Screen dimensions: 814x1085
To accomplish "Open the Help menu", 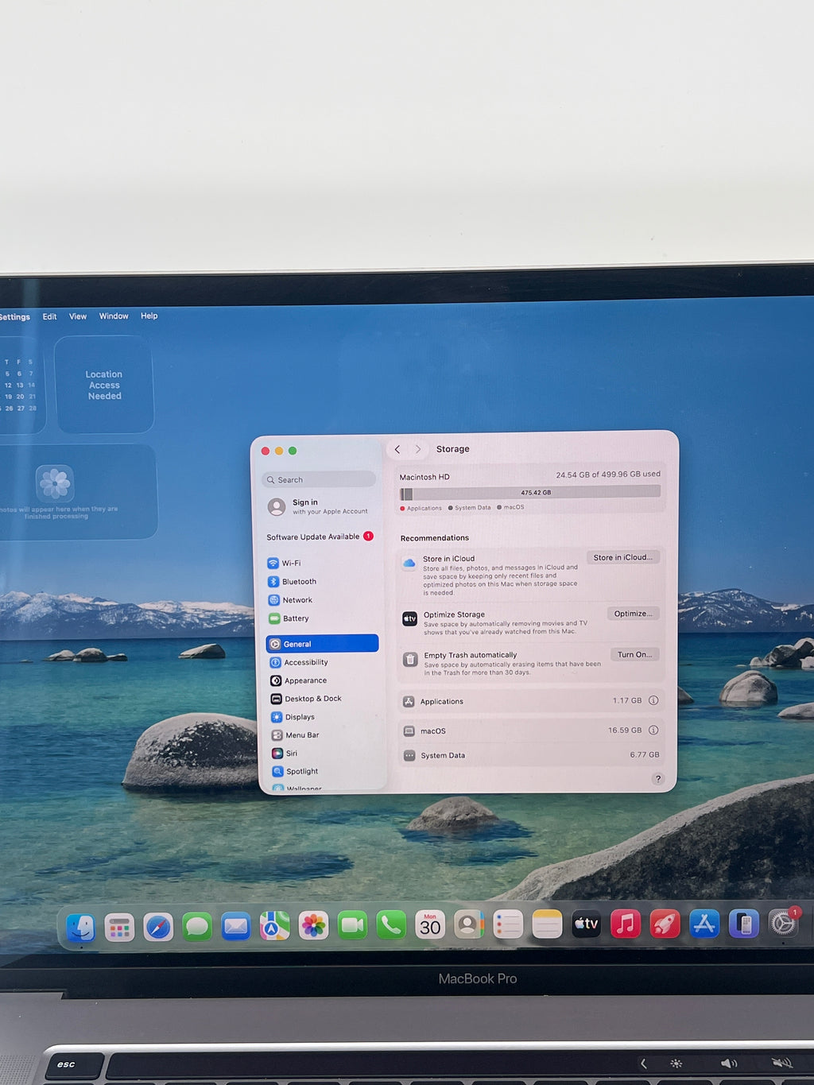I will (149, 316).
